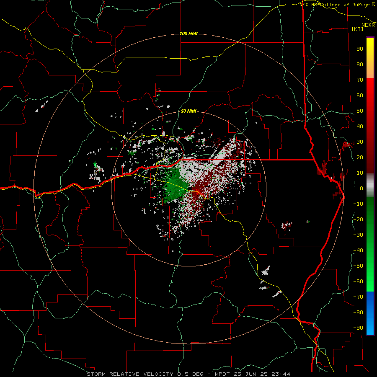
Task: Click the 30 value on the velocity scale
Action: (360, 142)
